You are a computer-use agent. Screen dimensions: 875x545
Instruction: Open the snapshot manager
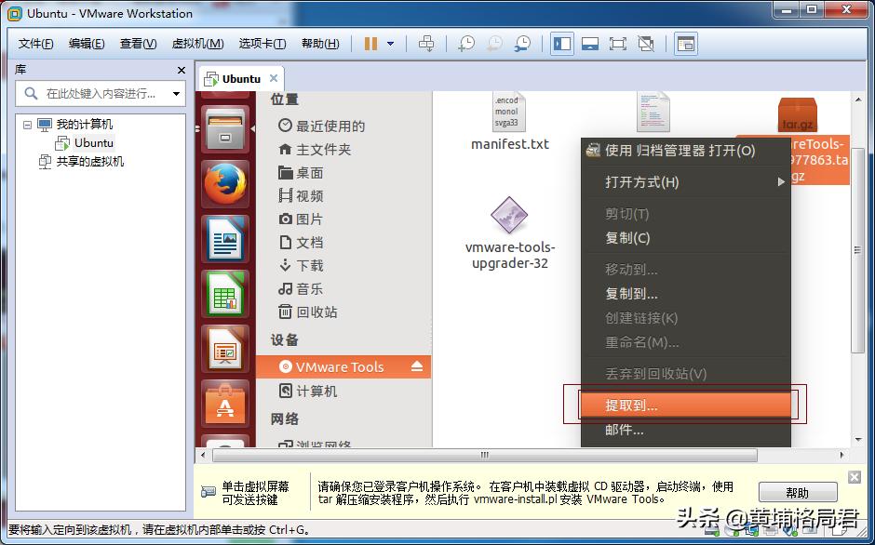pyautogui.click(x=521, y=44)
